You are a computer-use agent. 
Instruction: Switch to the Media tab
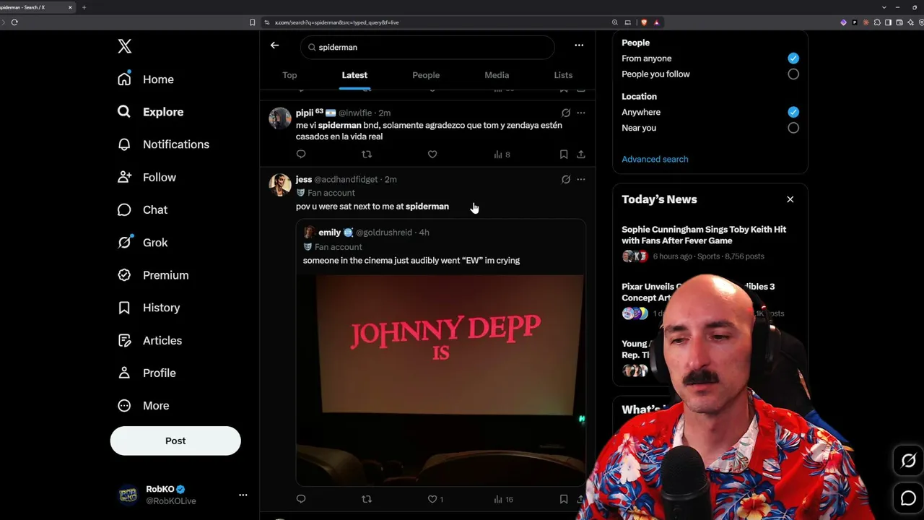point(497,75)
